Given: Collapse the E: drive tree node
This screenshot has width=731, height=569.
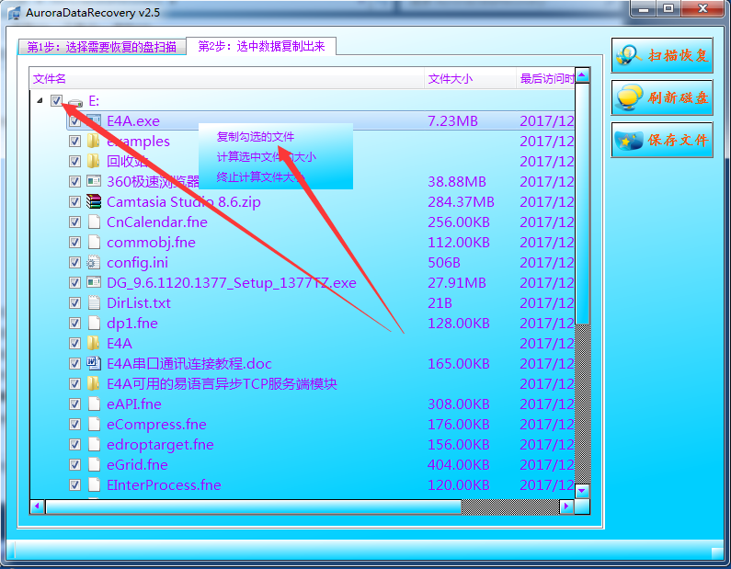Looking at the screenshot, I should 40,101.
